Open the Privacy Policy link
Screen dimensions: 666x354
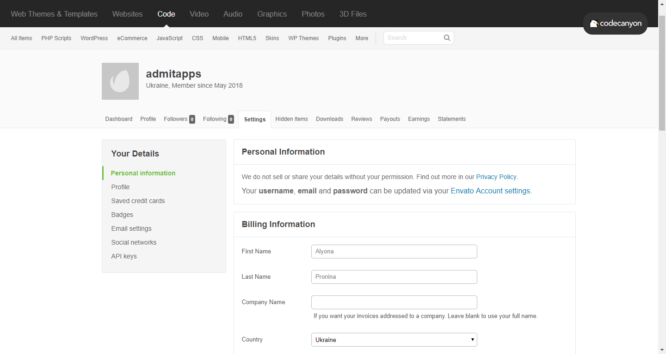click(496, 177)
